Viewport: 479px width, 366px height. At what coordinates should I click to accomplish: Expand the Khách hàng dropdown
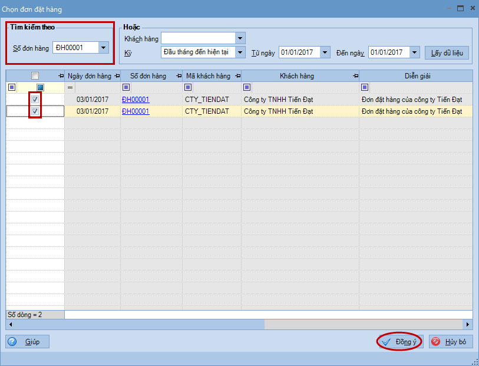click(x=240, y=39)
